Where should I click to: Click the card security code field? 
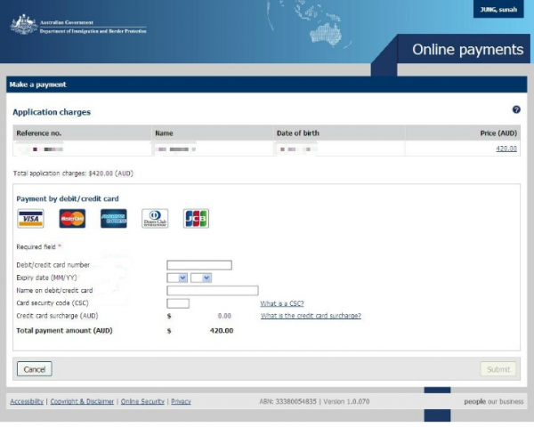[x=178, y=303]
